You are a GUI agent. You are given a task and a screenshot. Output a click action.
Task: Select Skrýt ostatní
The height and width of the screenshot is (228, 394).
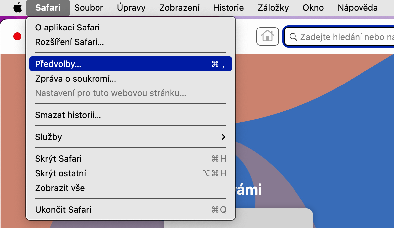click(131, 173)
